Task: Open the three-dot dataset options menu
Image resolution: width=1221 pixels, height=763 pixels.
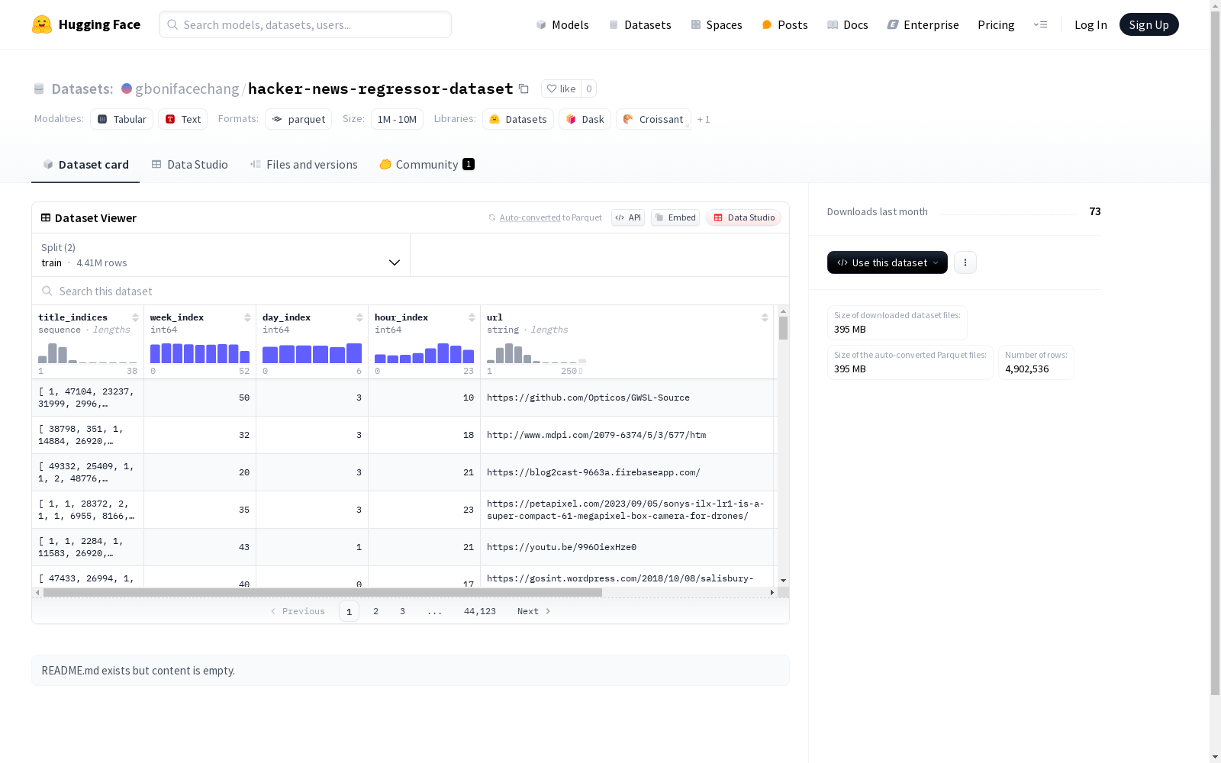Action: pyautogui.click(x=965, y=262)
